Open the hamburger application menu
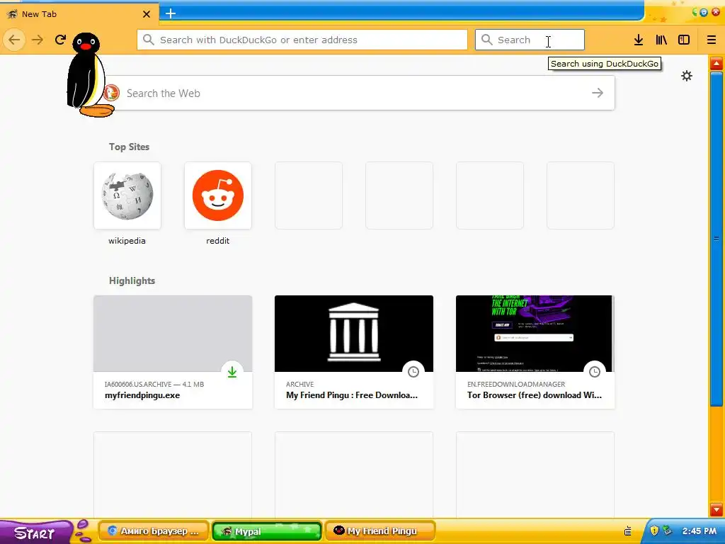725x544 pixels. click(x=712, y=40)
